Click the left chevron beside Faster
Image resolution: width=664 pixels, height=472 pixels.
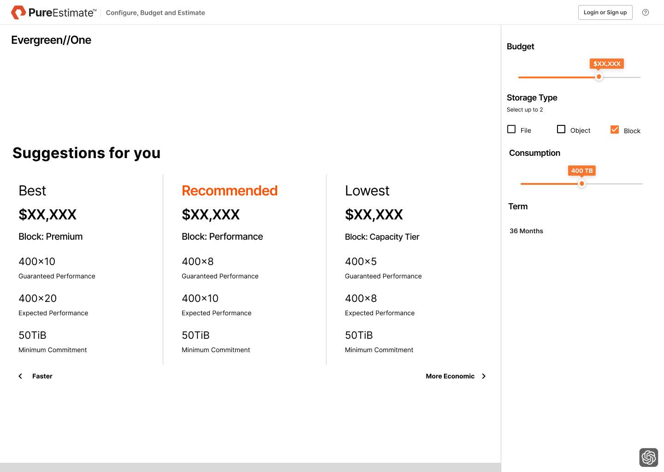(20, 376)
